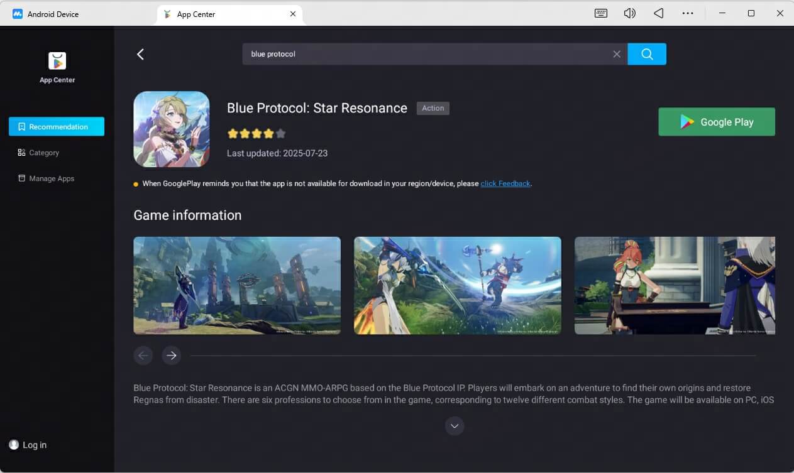Image resolution: width=794 pixels, height=473 pixels.
Task: Advance screenshots with the next arrow
Action: [171, 356]
